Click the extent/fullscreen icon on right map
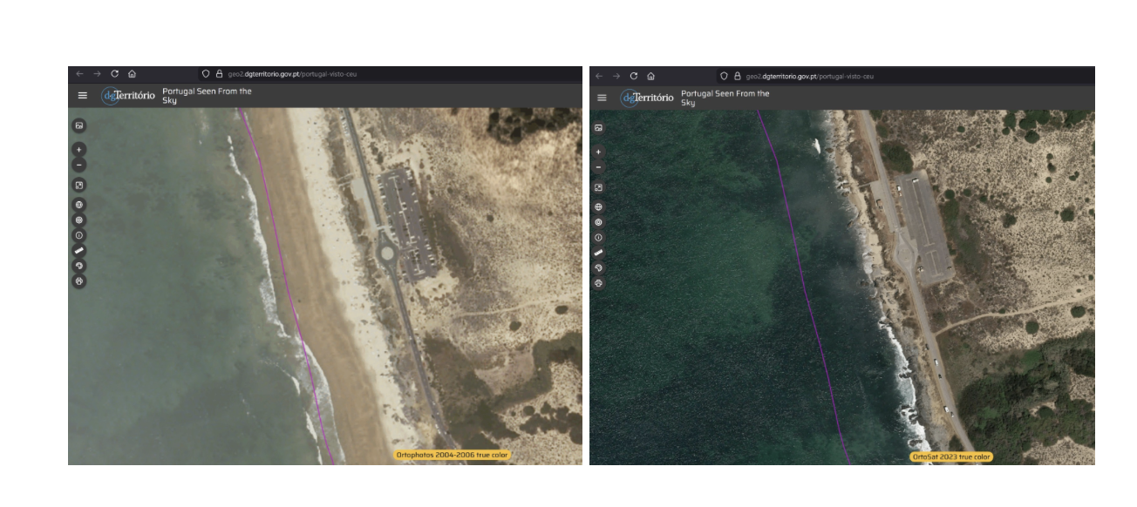The width and height of the screenshot is (1137, 507). click(x=598, y=187)
